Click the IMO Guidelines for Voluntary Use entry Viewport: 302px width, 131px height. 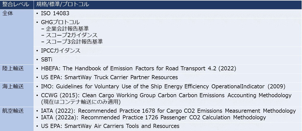point(163,87)
